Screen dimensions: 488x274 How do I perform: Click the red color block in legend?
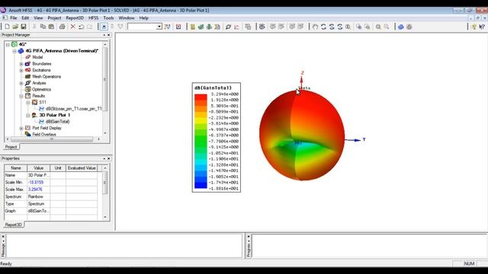(201, 97)
